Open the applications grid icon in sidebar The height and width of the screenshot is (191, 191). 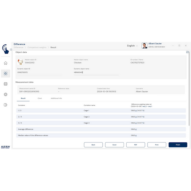pos(6,74)
